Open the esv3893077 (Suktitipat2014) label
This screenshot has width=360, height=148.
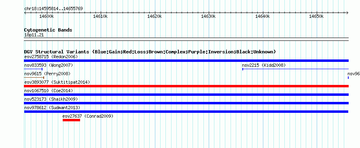tap(57, 82)
